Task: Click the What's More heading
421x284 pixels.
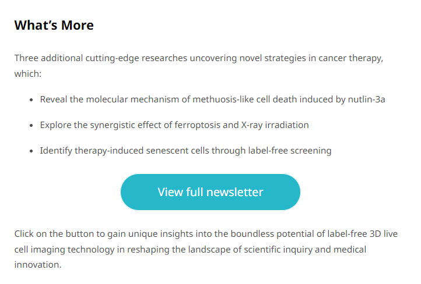Action: click(54, 25)
